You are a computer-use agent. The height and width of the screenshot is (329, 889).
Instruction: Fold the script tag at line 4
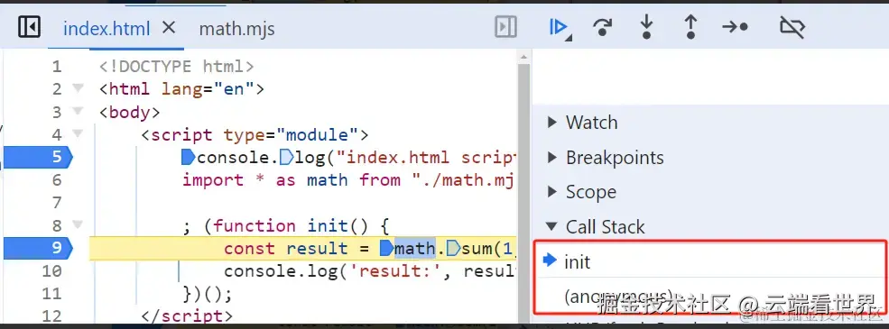pyautogui.click(x=78, y=134)
